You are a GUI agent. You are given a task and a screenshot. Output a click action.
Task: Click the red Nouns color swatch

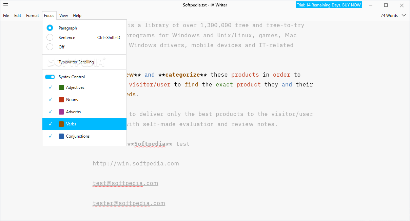point(61,100)
